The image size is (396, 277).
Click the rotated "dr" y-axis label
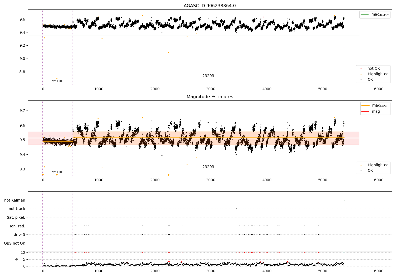point(17,259)
